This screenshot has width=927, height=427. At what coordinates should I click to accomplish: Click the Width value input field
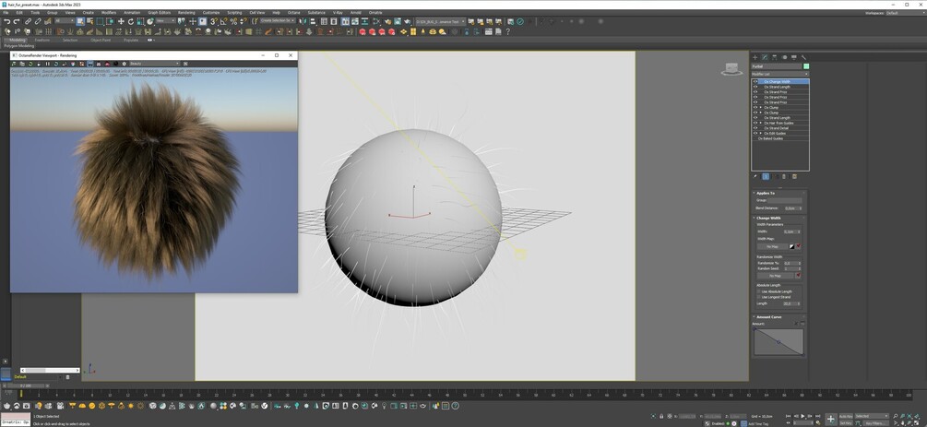790,231
